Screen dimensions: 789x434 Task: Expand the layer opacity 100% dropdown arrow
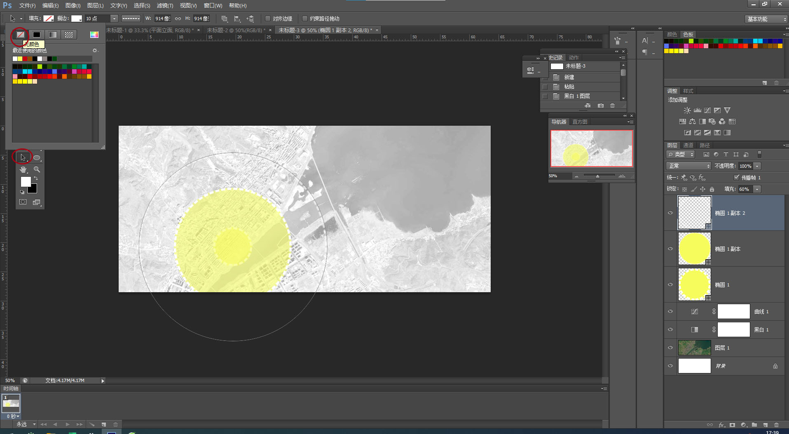(757, 166)
